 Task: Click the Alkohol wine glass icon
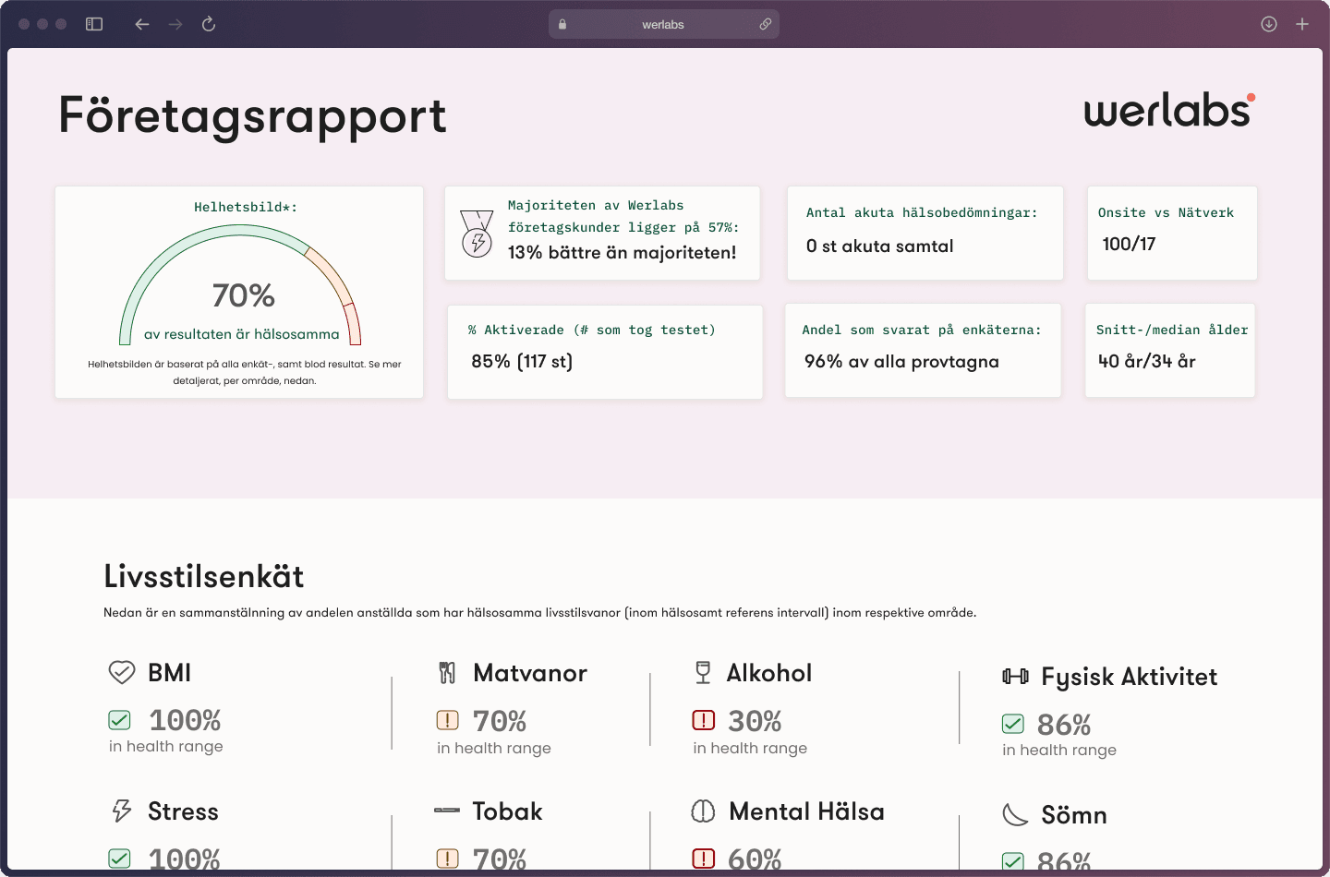pyautogui.click(x=703, y=673)
